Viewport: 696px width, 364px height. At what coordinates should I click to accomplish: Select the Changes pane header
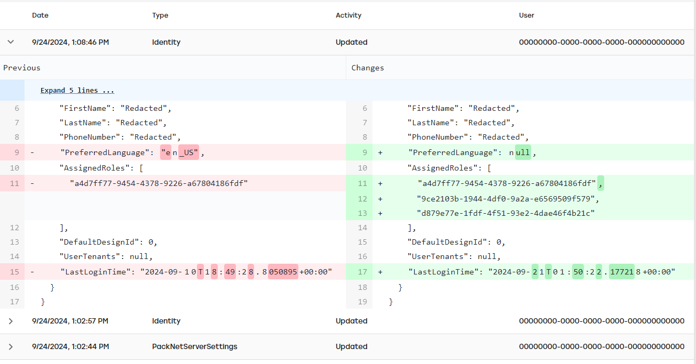tap(367, 68)
